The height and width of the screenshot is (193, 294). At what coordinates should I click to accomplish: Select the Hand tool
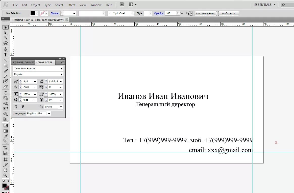click(x=6, y=170)
